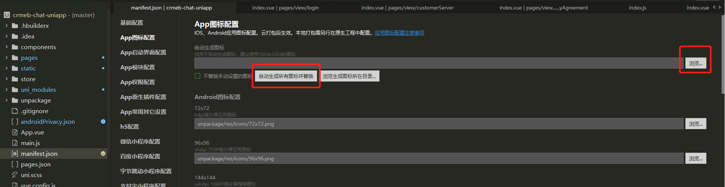
Task: Click the uni_modules folder icon
Action: (x=15, y=90)
